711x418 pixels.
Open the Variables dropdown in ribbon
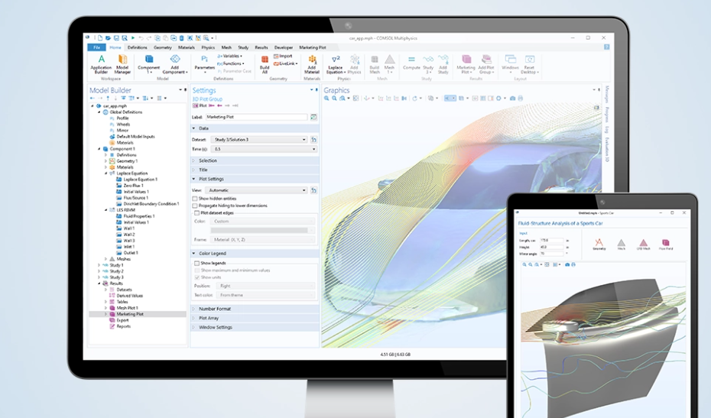pos(230,57)
